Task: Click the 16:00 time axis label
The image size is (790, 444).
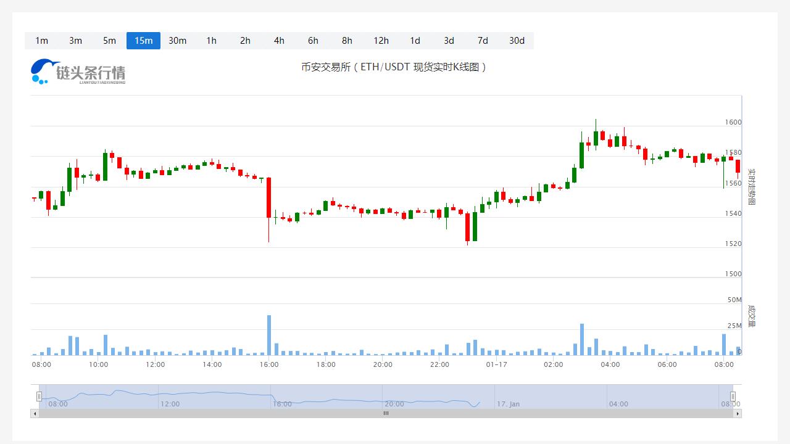Action: (x=269, y=364)
